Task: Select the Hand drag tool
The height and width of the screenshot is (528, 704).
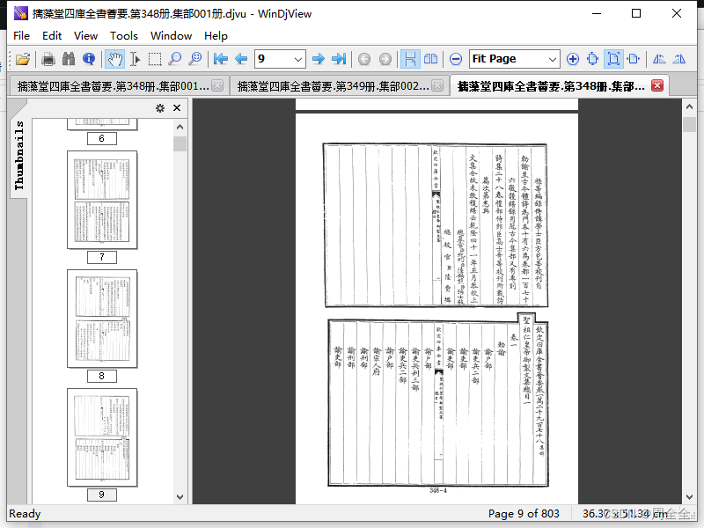Action: (114, 59)
